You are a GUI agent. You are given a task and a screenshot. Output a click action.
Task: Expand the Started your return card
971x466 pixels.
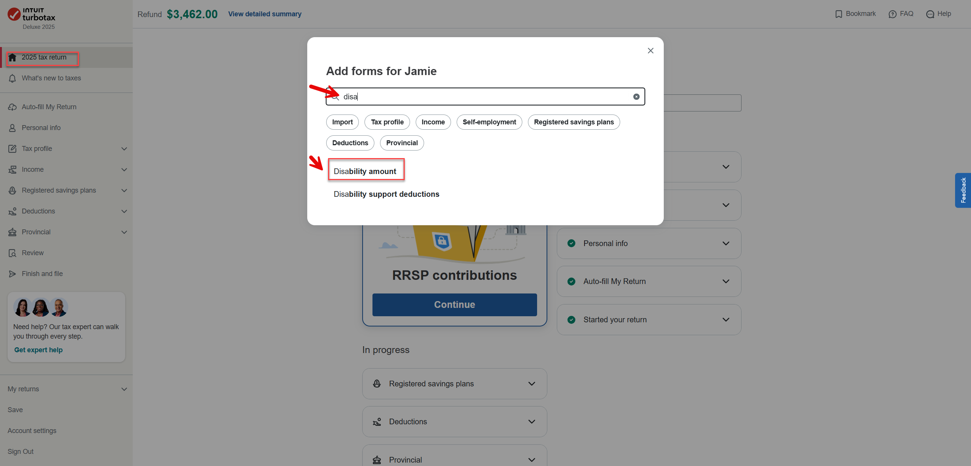(x=726, y=320)
